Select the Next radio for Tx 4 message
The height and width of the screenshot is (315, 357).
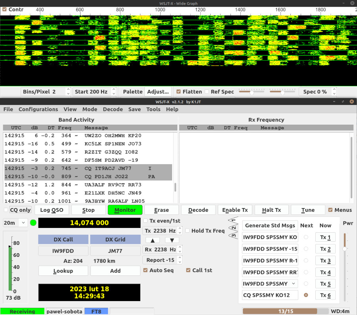[x=306, y=272]
